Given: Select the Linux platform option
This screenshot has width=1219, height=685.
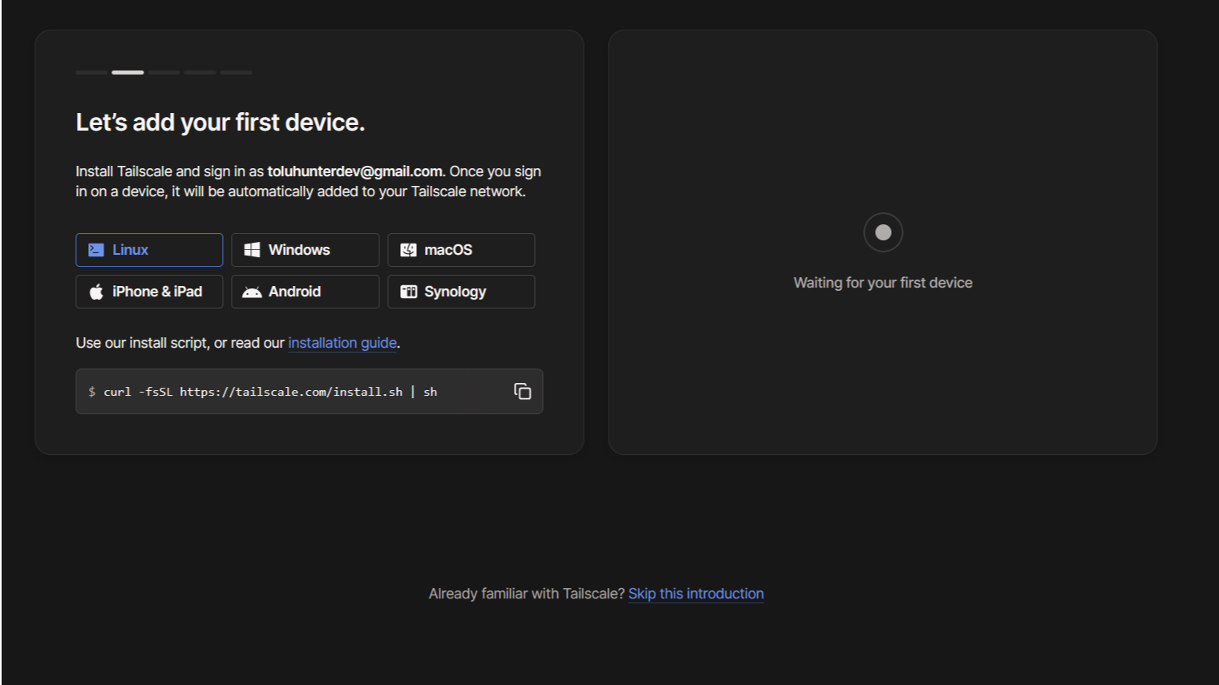Looking at the screenshot, I should click(149, 250).
